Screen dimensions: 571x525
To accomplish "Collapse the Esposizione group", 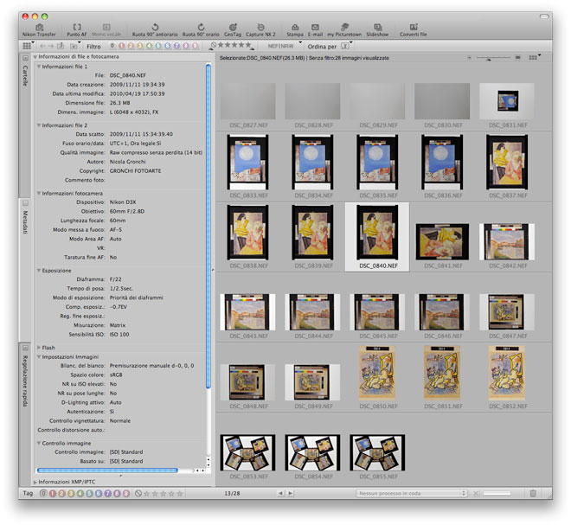I will (x=39, y=271).
